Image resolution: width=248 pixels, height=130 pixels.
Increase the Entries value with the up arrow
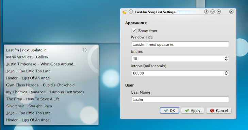click(226, 57)
